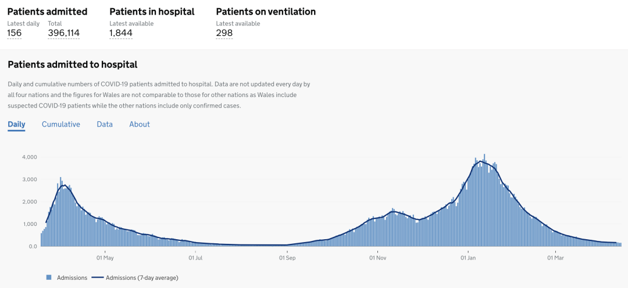Select the About tab
This screenshot has height=288, width=628.
point(140,124)
